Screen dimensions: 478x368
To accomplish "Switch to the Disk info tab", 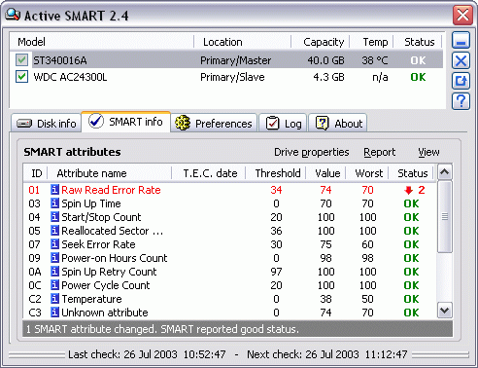I will 46,123.
